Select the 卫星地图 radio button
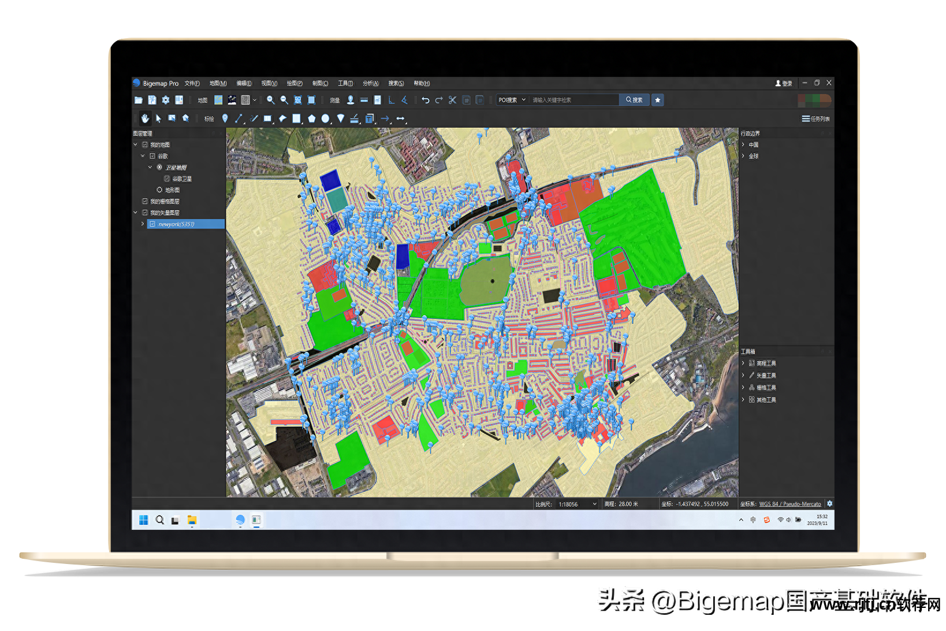This screenshot has width=946, height=631. click(x=159, y=168)
